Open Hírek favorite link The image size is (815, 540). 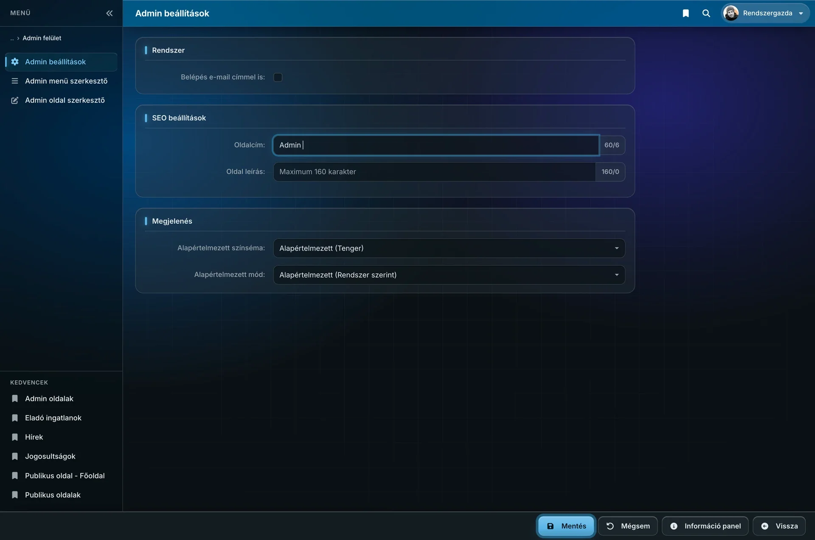click(x=61, y=437)
